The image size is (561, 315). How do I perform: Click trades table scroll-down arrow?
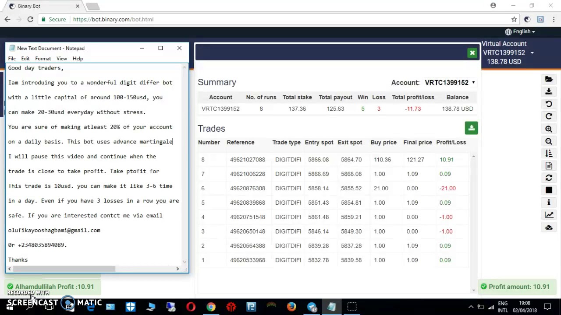tap(473, 290)
